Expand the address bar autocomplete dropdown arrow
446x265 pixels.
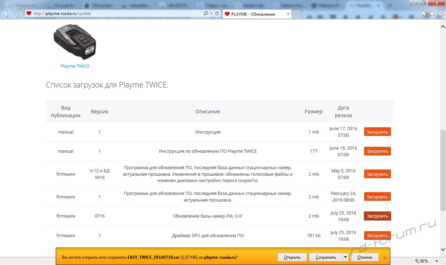tap(211, 14)
